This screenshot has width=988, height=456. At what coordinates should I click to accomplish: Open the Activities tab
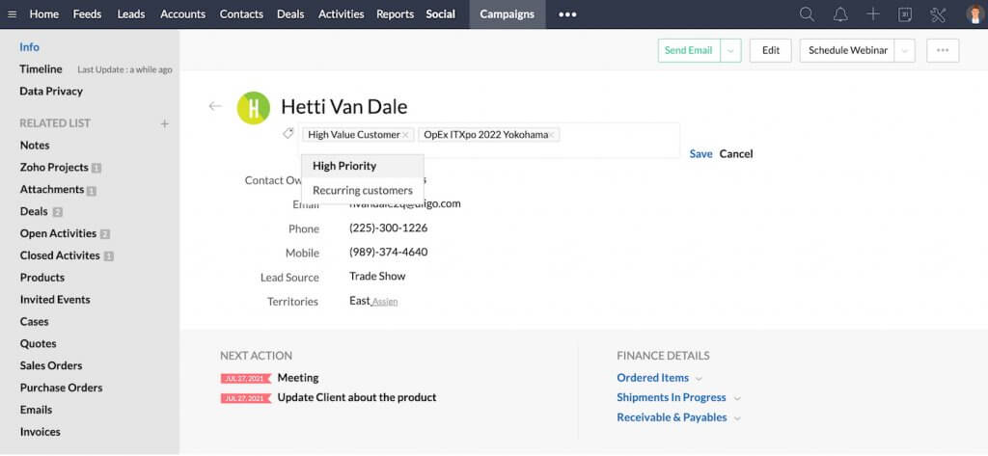pos(341,13)
